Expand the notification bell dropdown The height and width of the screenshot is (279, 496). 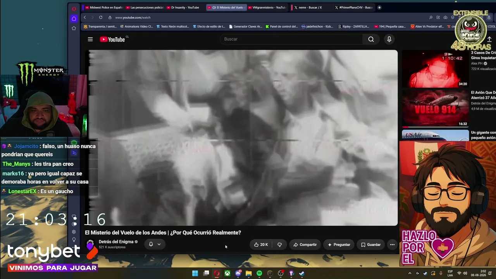click(155, 244)
